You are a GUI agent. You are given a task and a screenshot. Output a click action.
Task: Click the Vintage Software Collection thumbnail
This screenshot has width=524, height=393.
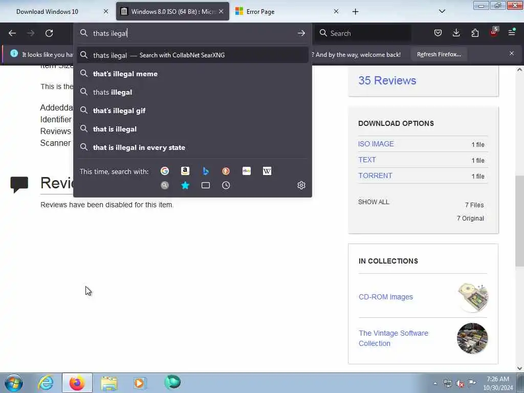[472, 338]
